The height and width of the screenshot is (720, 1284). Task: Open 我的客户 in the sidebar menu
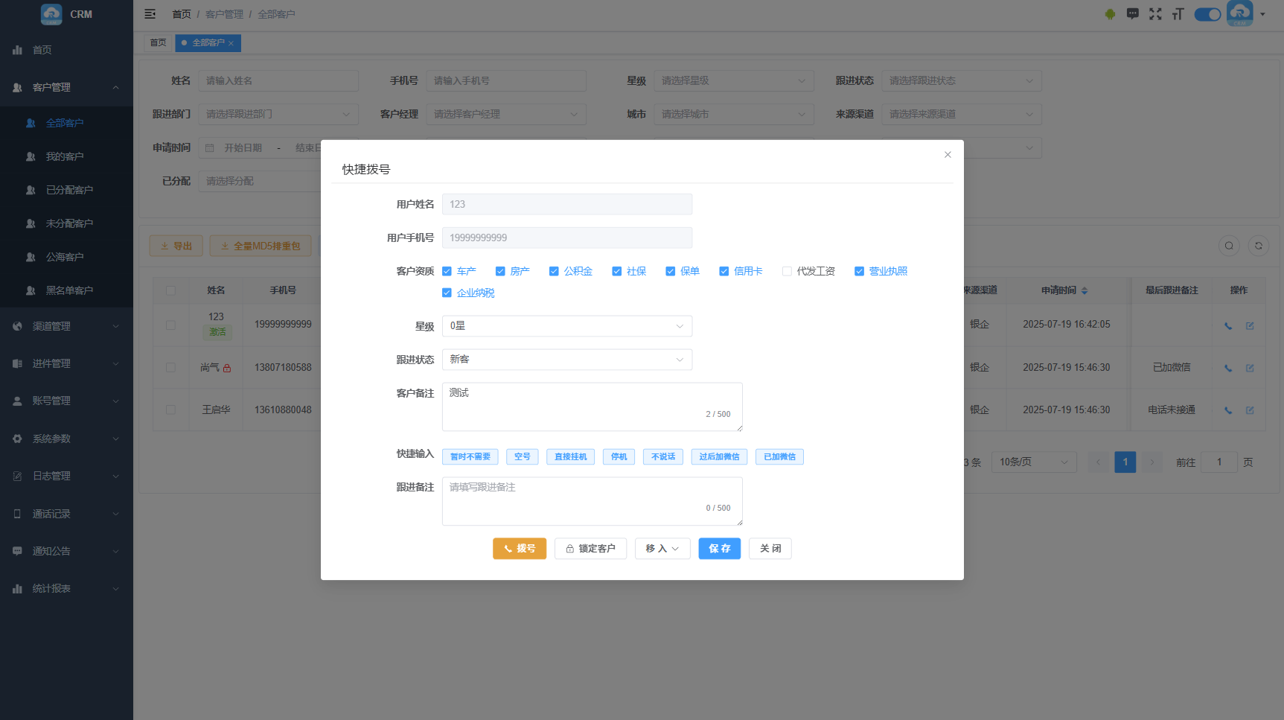[x=65, y=156]
